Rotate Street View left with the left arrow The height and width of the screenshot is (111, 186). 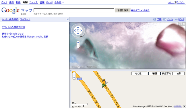[x=75, y=31]
